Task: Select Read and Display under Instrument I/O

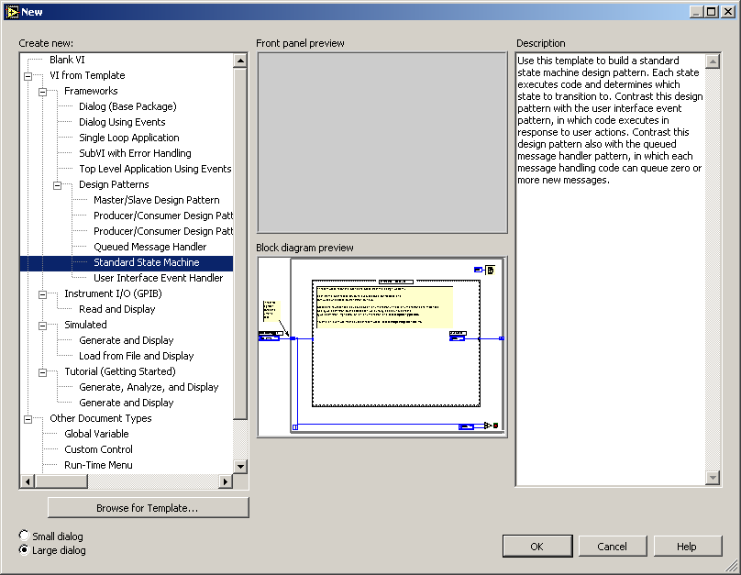Action: [116, 309]
